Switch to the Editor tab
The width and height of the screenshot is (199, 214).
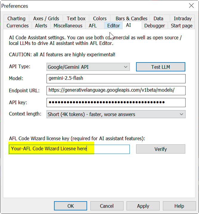click(x=113, y=26)
